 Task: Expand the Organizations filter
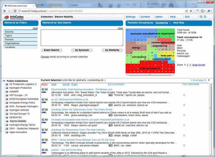point(20,43)
